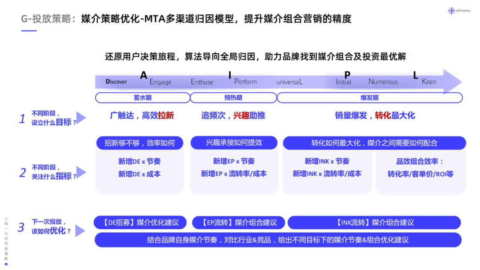Click the 追频次，兴趣助推 goal text
The width and height of the screenshot is (480, 270).
233,115
